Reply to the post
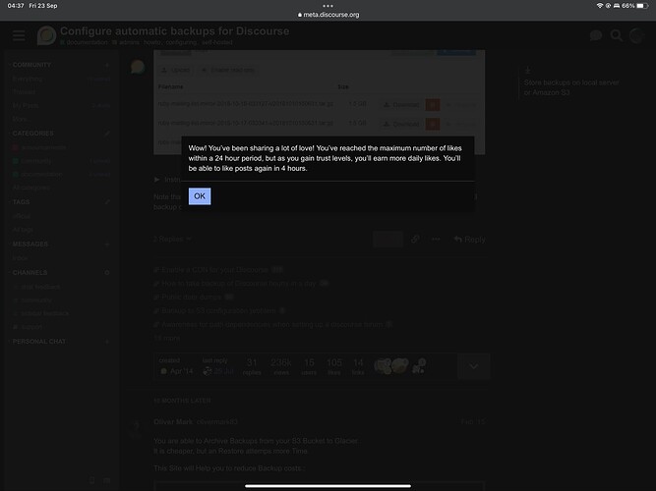Image resolution: width=656 pixels, height=491 pixels. coord(469,239)
